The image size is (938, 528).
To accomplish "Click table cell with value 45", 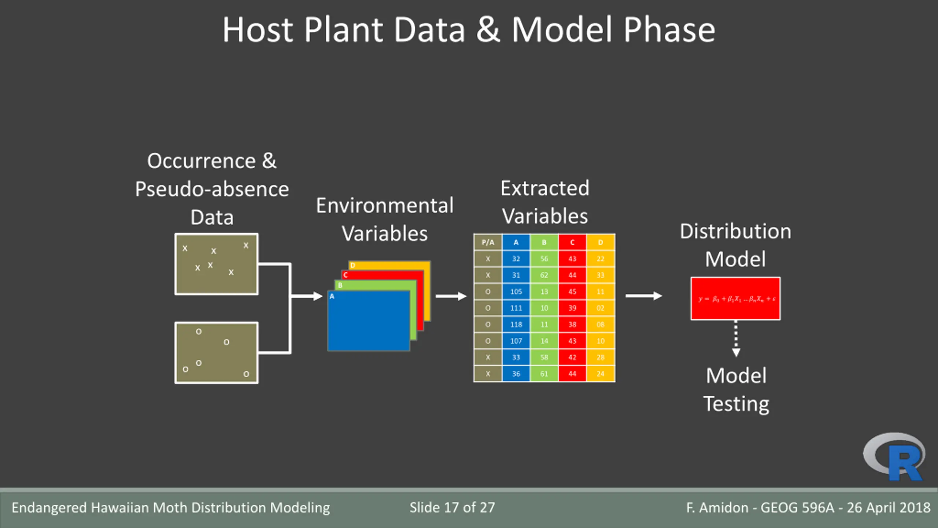I will click(572, 292).
